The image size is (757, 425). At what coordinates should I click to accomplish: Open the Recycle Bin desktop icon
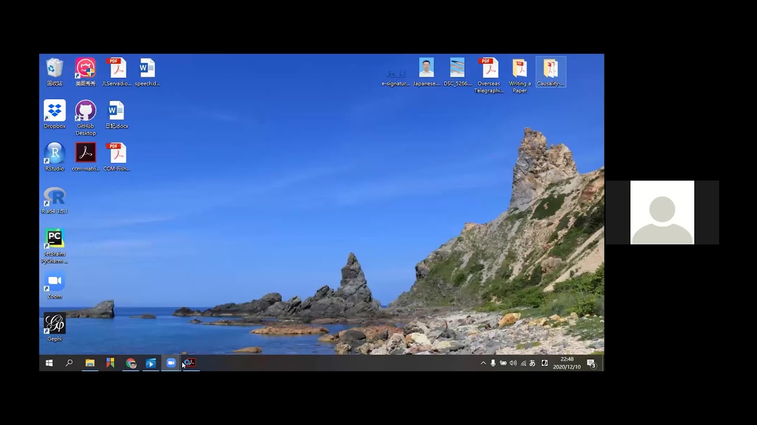[54, 72]
